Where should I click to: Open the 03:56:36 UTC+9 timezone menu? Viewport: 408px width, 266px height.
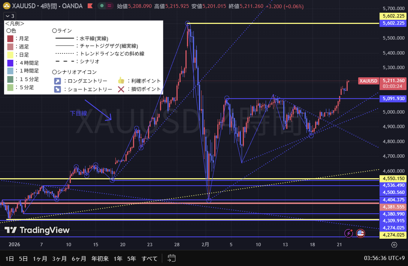click(x=384, y=258)
